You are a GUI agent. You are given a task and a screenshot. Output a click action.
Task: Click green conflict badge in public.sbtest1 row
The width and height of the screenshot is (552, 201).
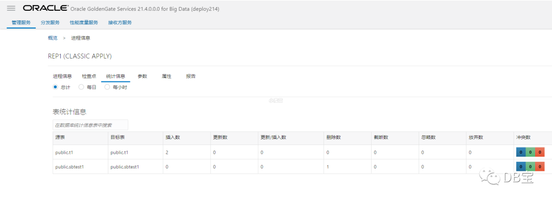(530, 166)
